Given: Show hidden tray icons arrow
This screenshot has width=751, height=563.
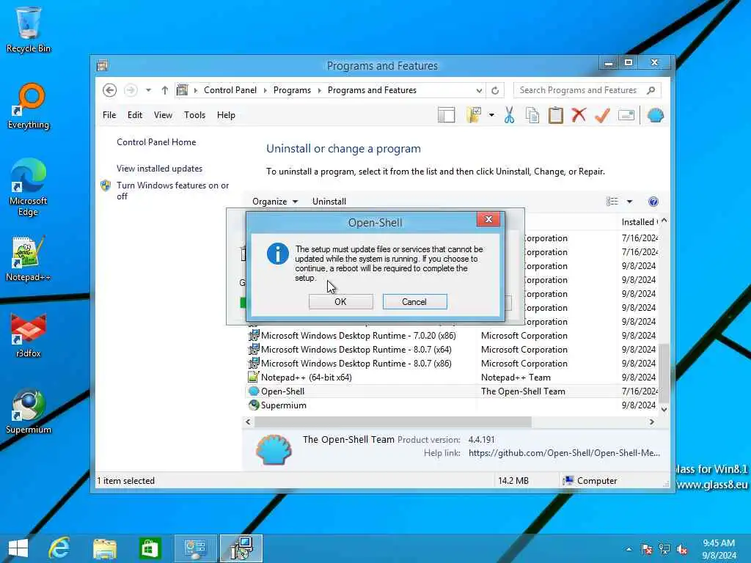Looking at the screenshot, I should (x=629, y=549).
